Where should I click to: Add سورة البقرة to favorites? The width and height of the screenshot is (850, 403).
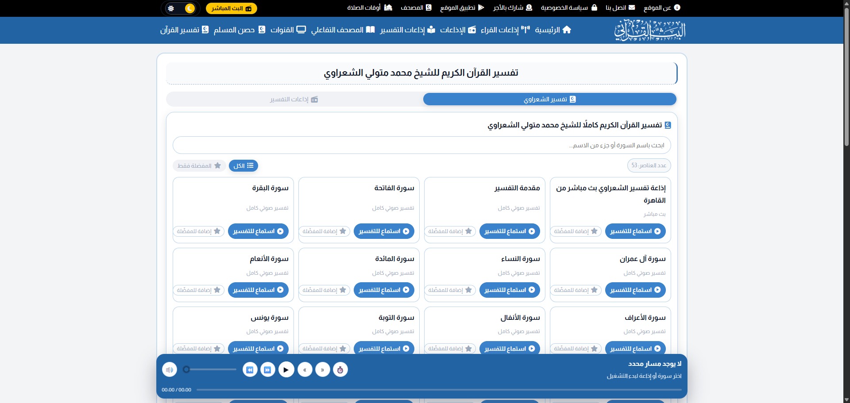tap(198, 231)
